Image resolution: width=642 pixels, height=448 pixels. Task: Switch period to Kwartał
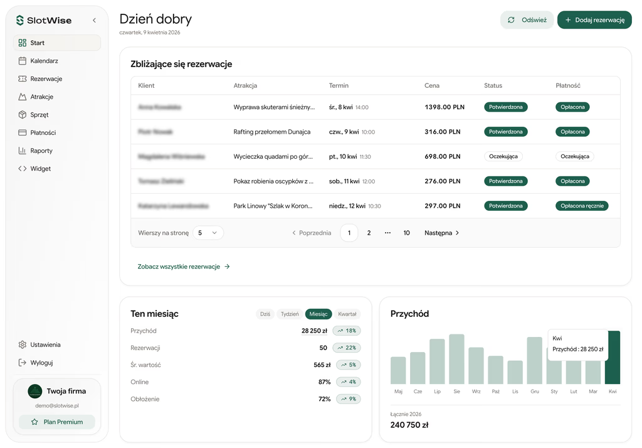pos(347,314)
